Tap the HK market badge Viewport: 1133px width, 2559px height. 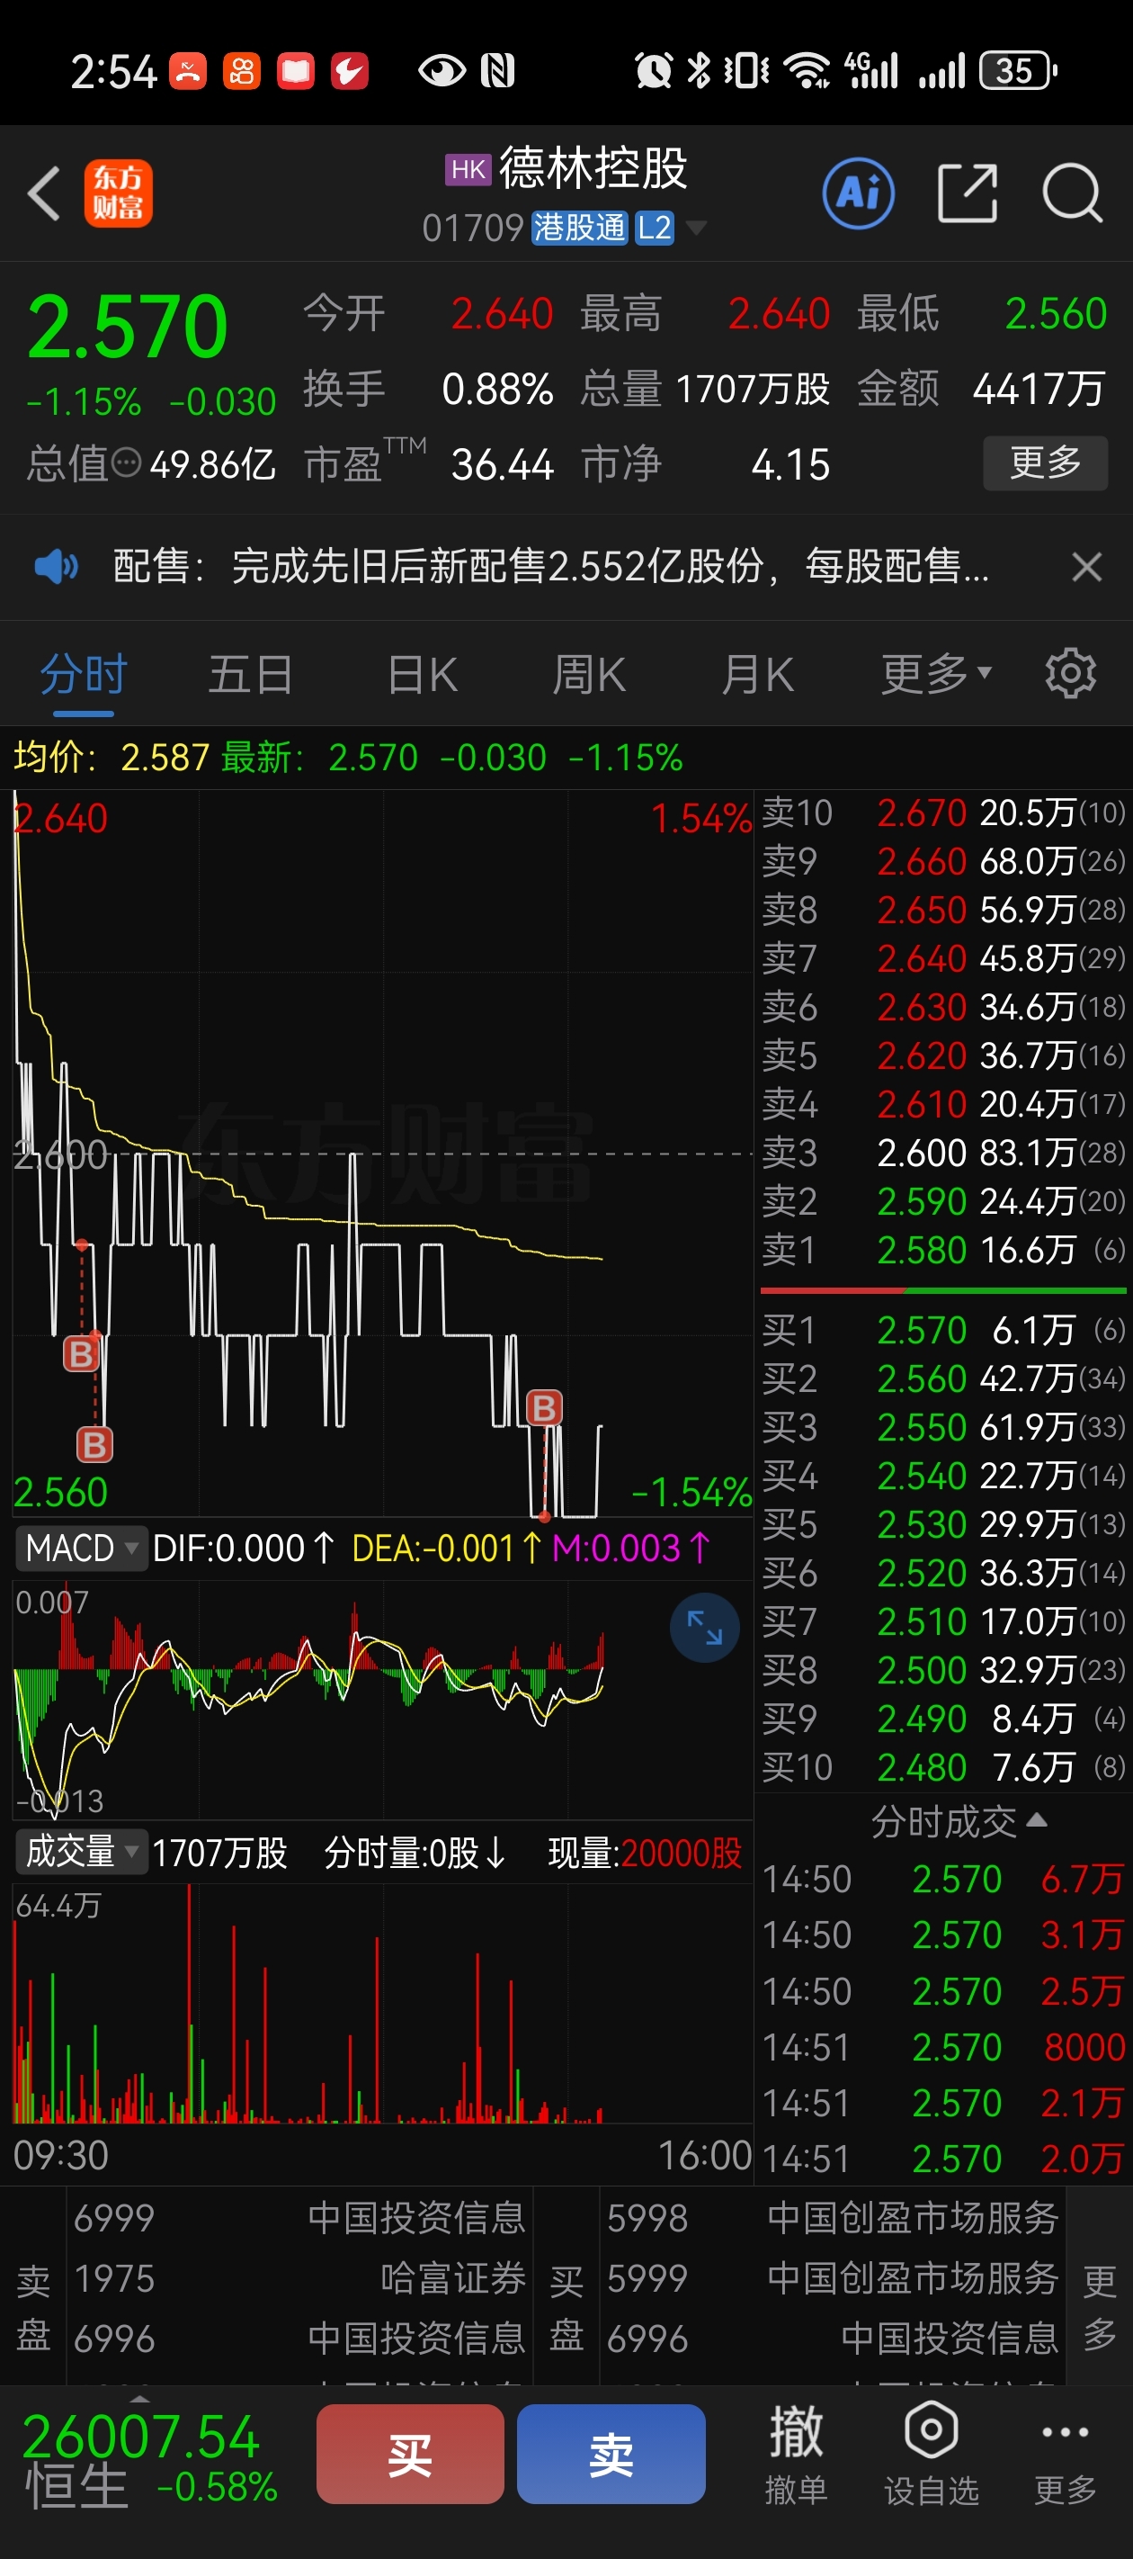coord(468,170)
